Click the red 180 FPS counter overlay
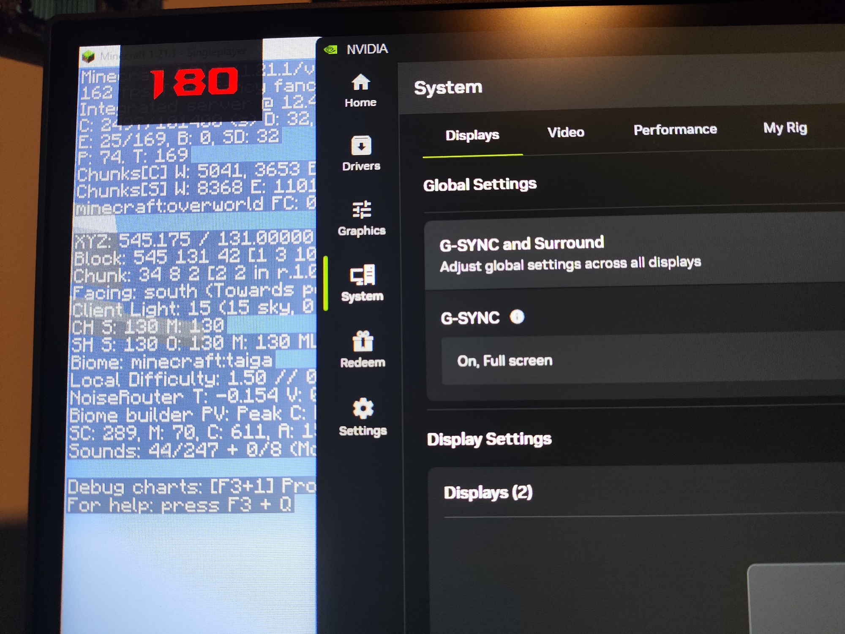 [x=194, y=82]
